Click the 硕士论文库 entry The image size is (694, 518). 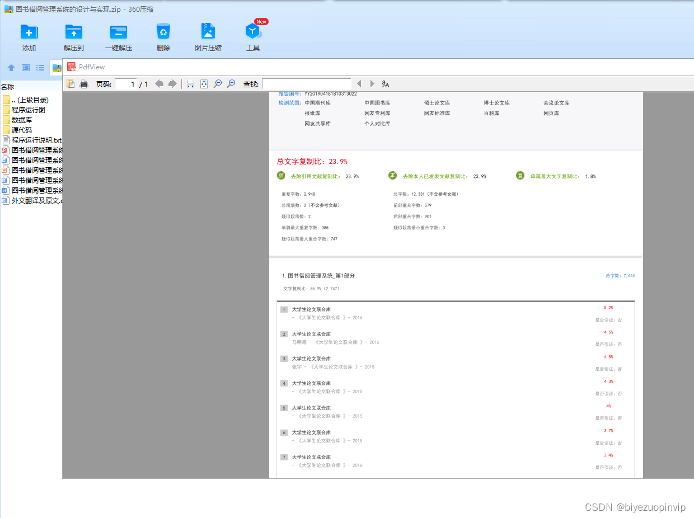point(437,103)
